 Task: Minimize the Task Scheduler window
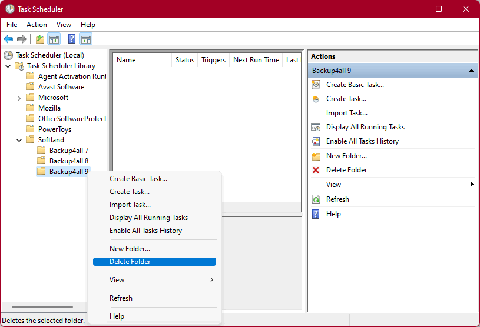click(x=412, y=9)
